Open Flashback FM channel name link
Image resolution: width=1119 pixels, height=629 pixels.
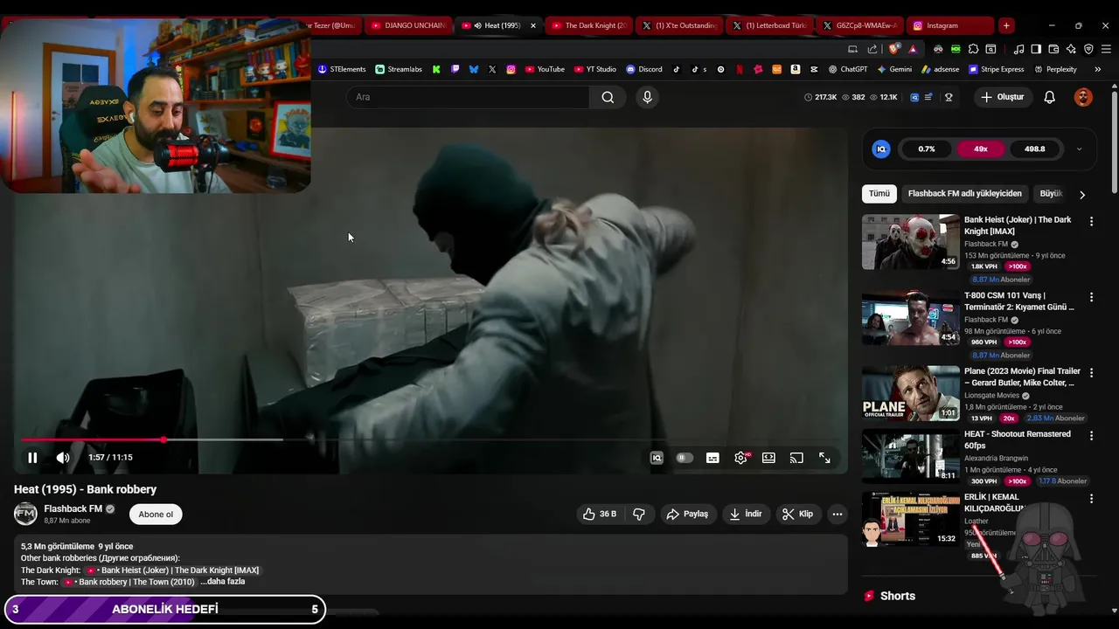coord(73,508)
